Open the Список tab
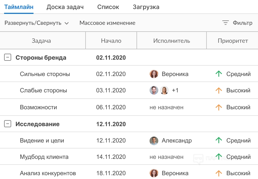The image size is (258, 179). click(108, 7)
